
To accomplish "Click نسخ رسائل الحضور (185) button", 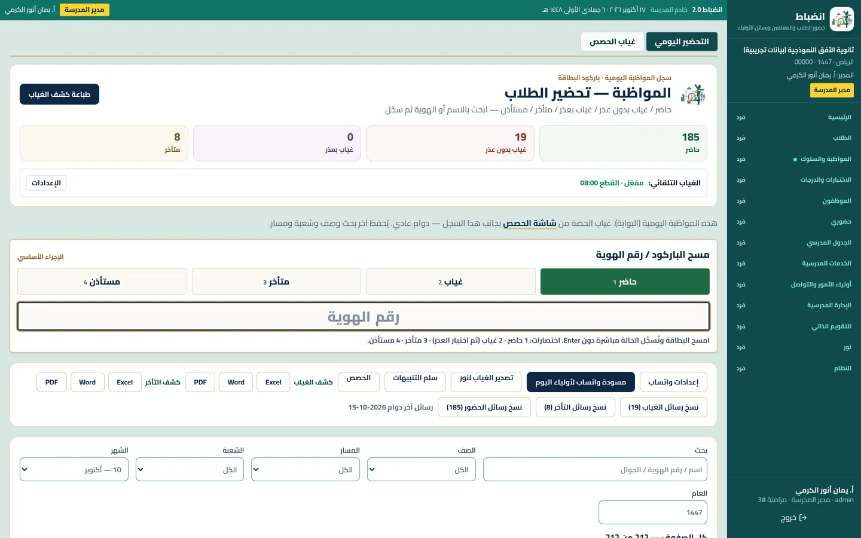I will coord(484,407).
